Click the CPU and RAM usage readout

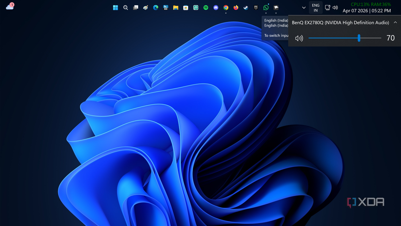(371, 4)
